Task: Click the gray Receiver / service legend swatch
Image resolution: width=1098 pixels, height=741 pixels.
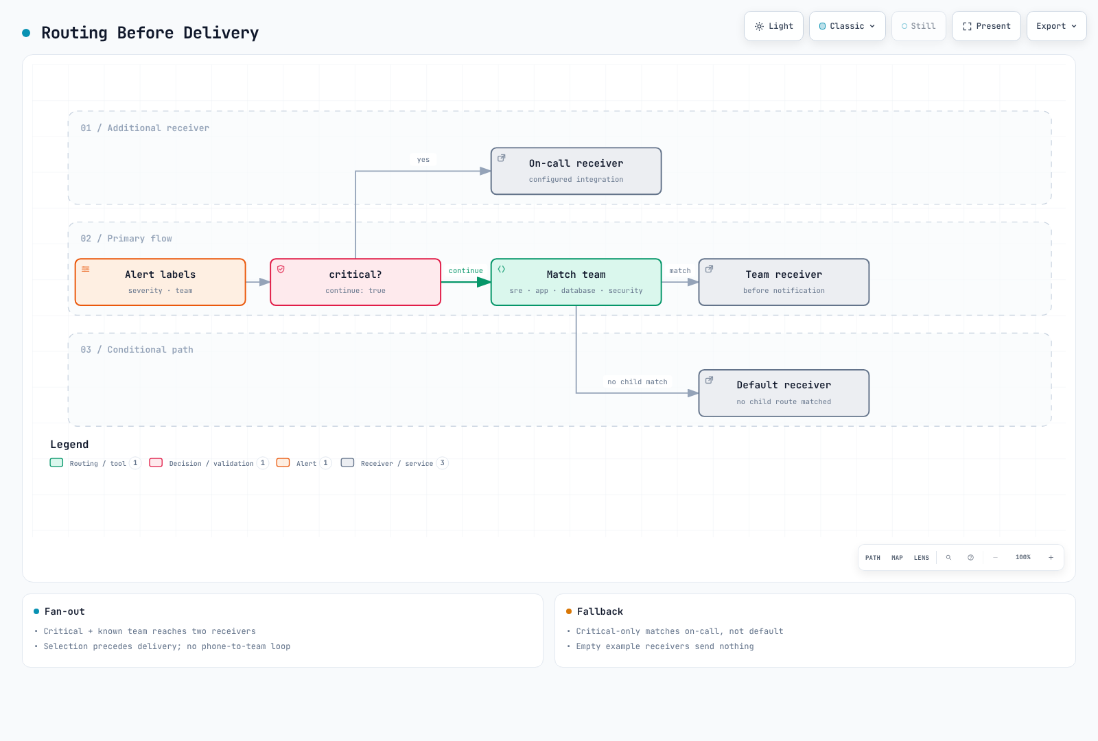Action: (347, 462)
